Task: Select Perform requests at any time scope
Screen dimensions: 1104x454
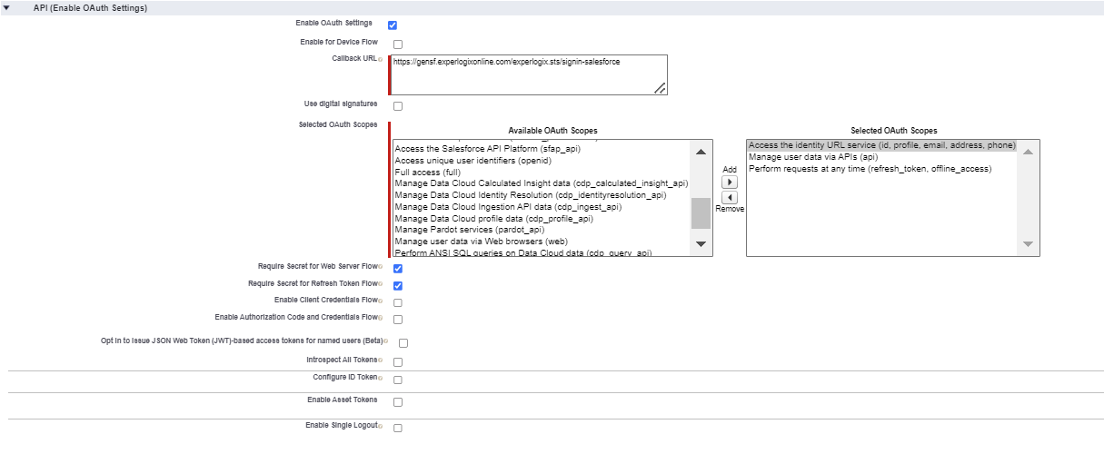Action: pos(881,169)
